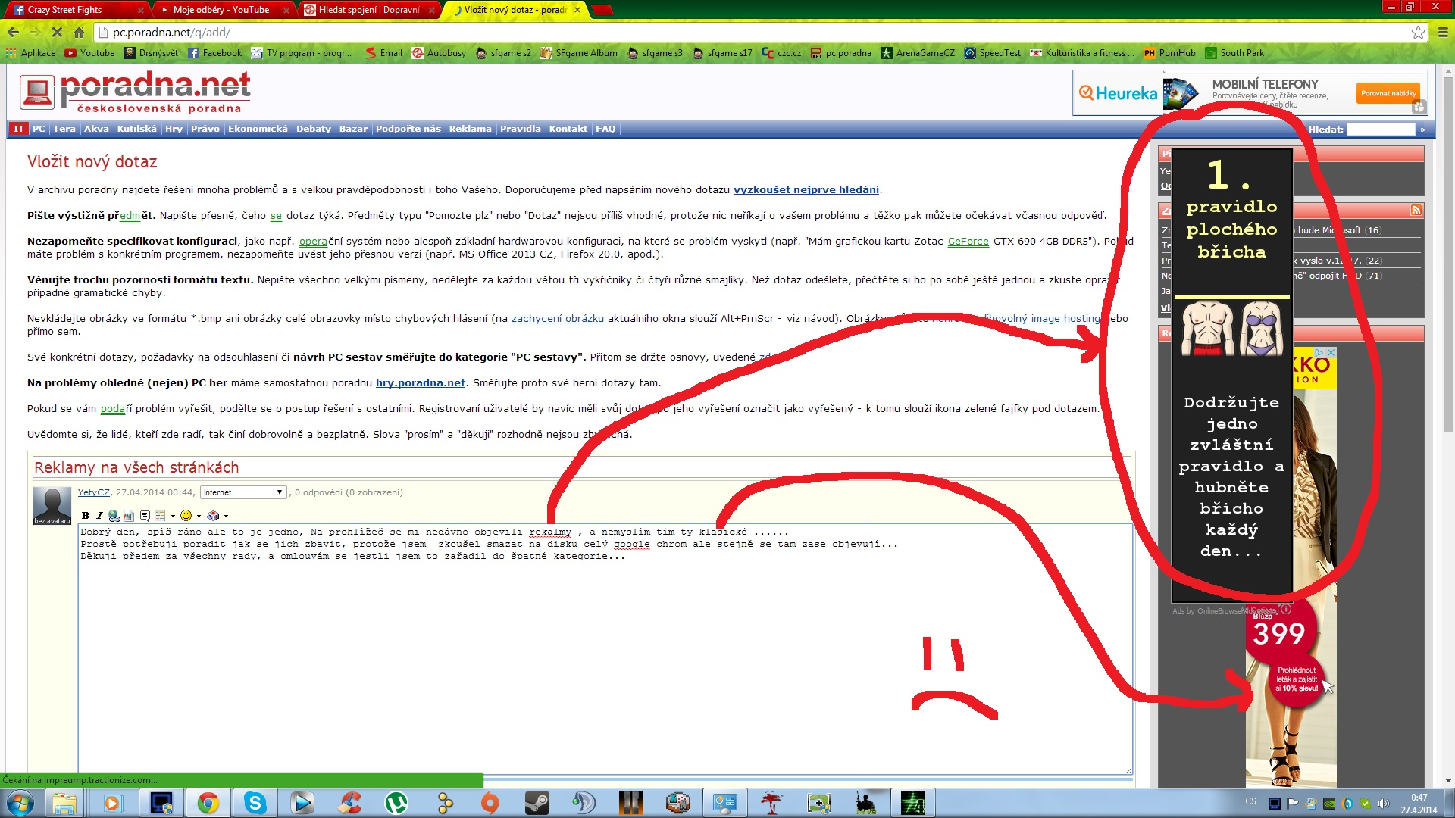The width and height of the screenshot is (1455, 818).
Task: Open Skype from the Windows taskbar
Action: coord(255,802)
